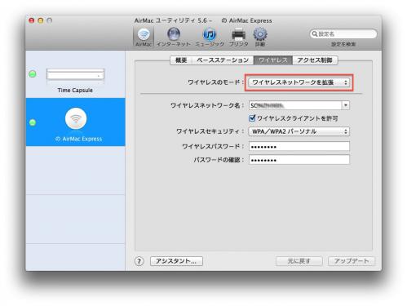Open the アクセス制御 tab
This screenshot has width=407, height=306.
[315, 60]
